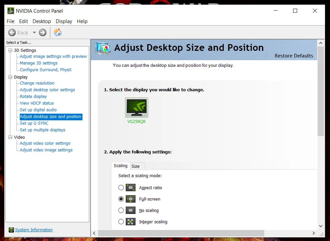The width and height of the screenshot is (330, 241).
Task: Collapse the 3D Settings tree node
Action: [x=10, y=50]
